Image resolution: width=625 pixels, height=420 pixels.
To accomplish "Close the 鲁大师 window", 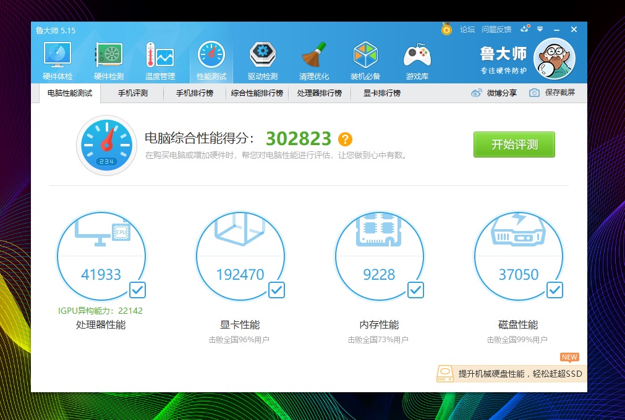I will pos(574,30).
